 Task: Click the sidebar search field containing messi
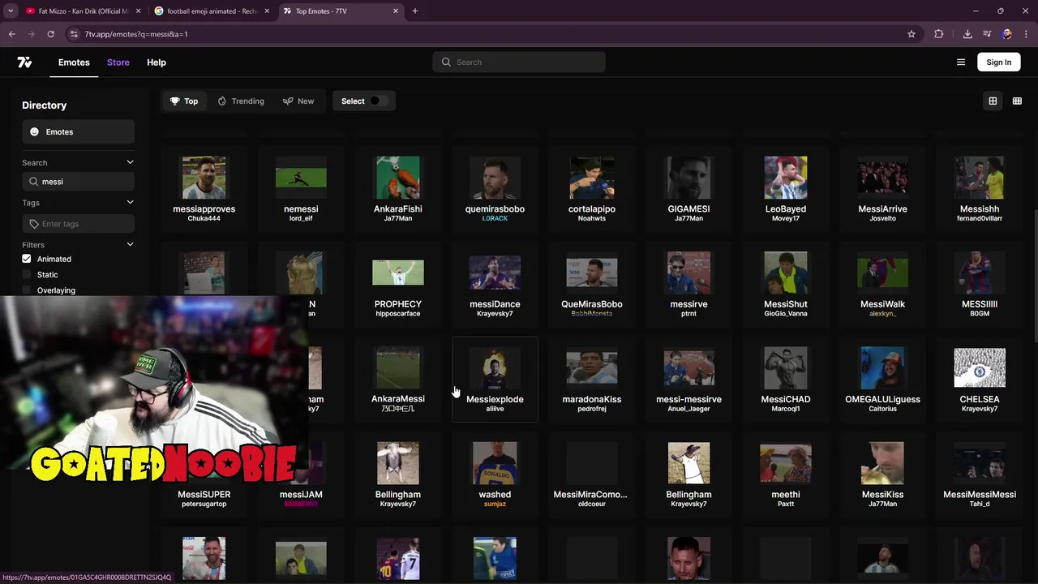(78, 182)
